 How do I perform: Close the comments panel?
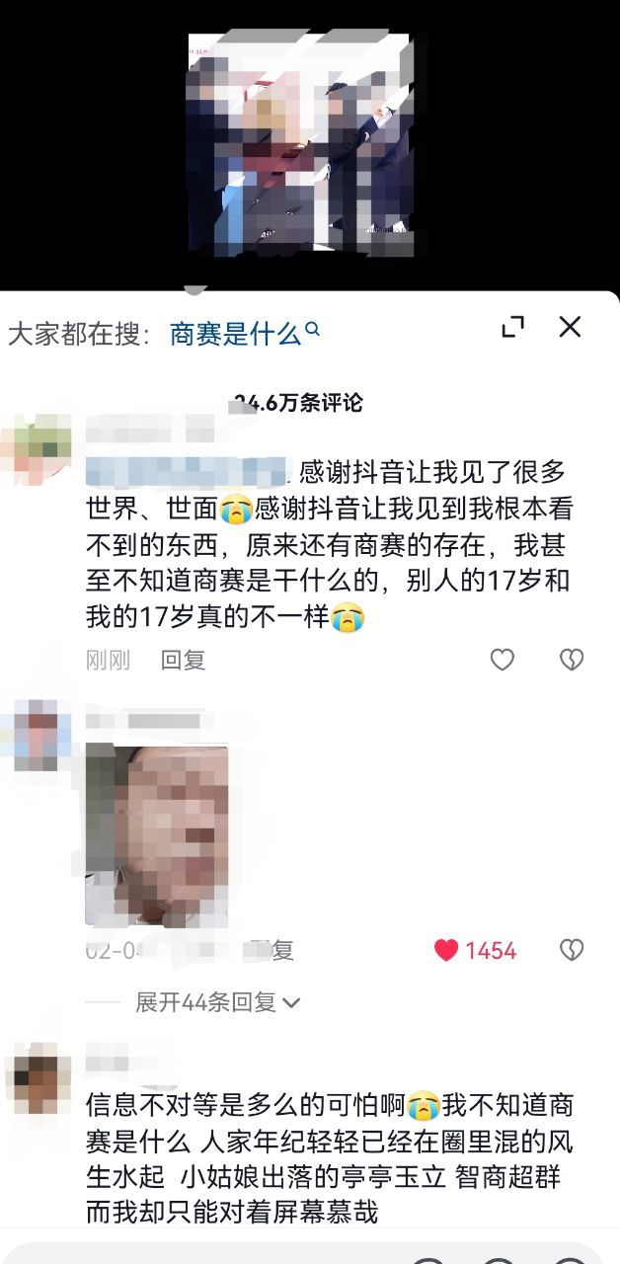pyautogui.click(x=570, y=327)
